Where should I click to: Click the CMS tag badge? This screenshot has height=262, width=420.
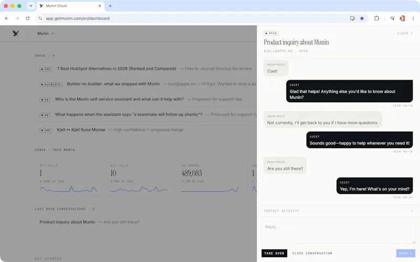[x=46, y=69]
